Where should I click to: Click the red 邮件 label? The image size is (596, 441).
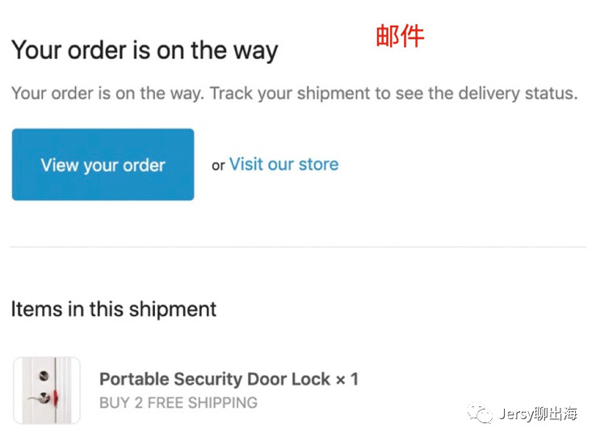(x=400, y=36)
